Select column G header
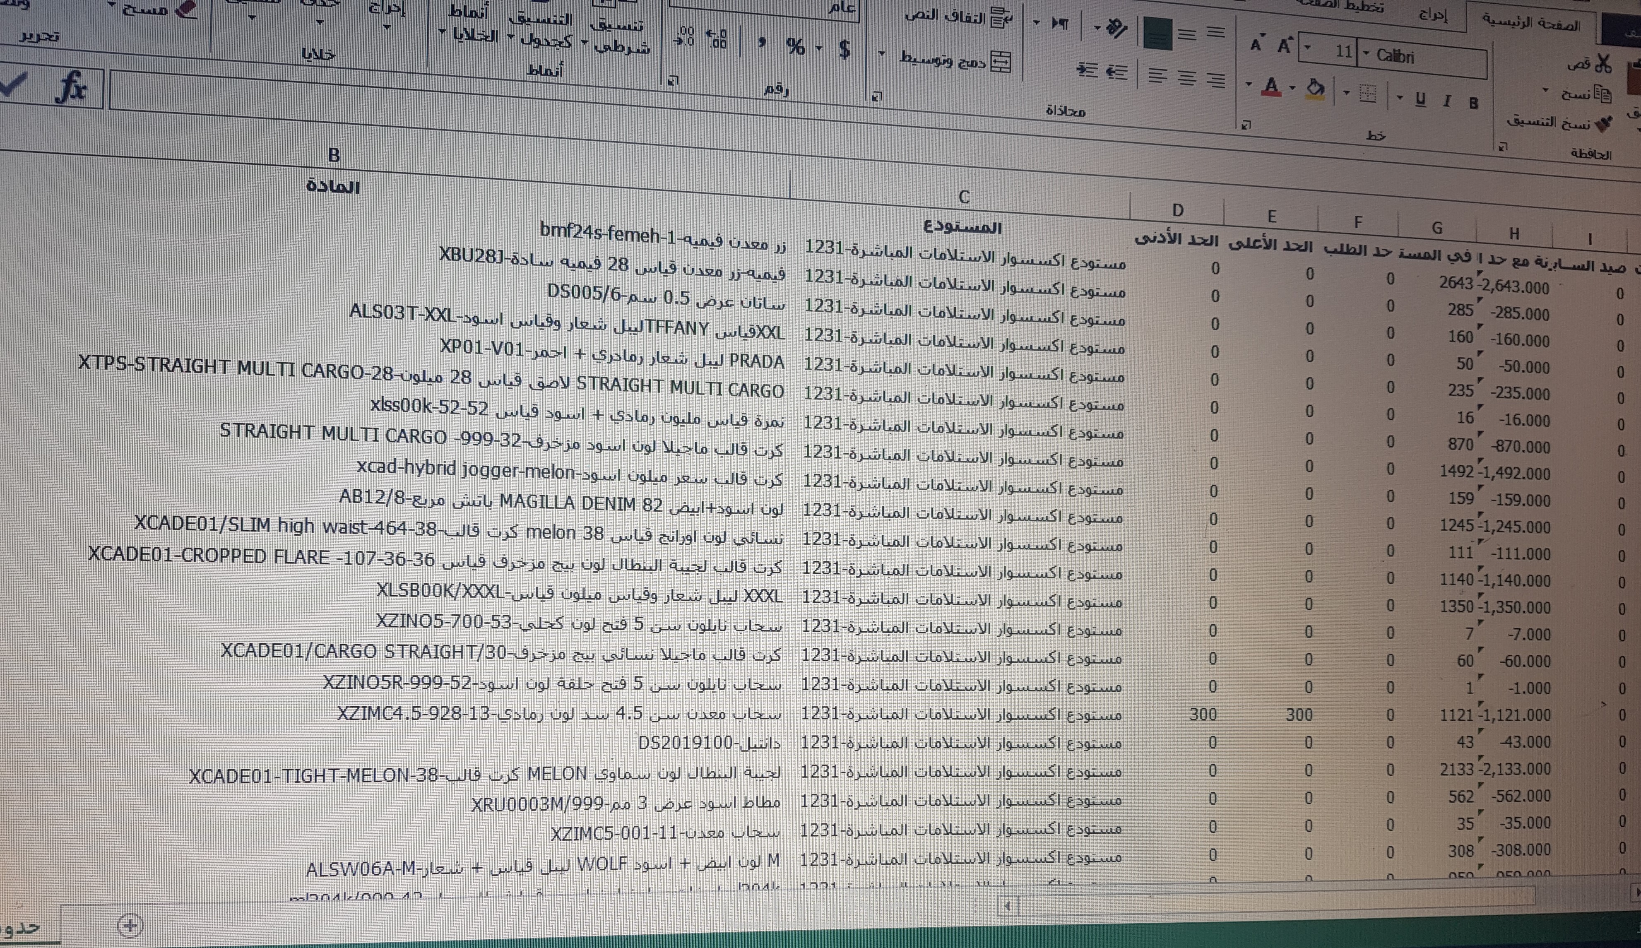Image resolution: width=1641 pixels, height=948 pixels. point(1436,227)
